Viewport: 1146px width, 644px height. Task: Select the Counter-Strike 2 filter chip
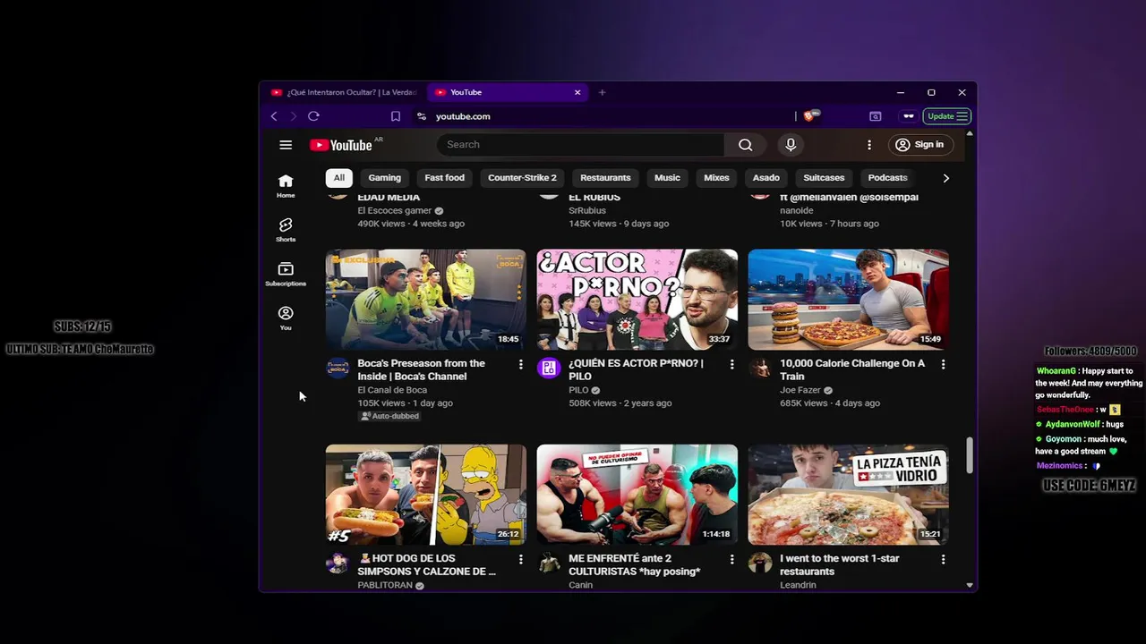[522, 178]
